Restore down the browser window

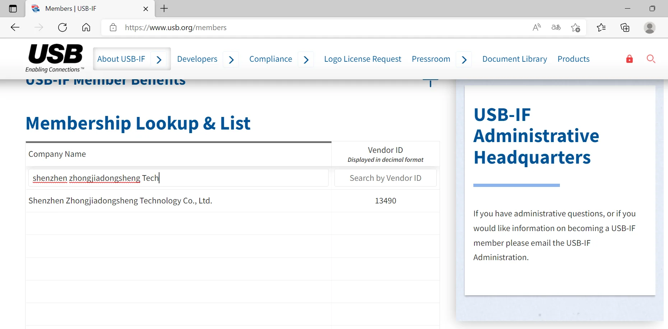click(x=652, y=8)
